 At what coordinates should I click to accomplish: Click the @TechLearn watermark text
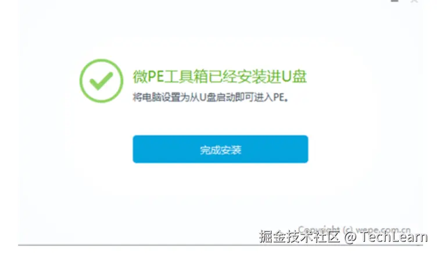[386, 237]
